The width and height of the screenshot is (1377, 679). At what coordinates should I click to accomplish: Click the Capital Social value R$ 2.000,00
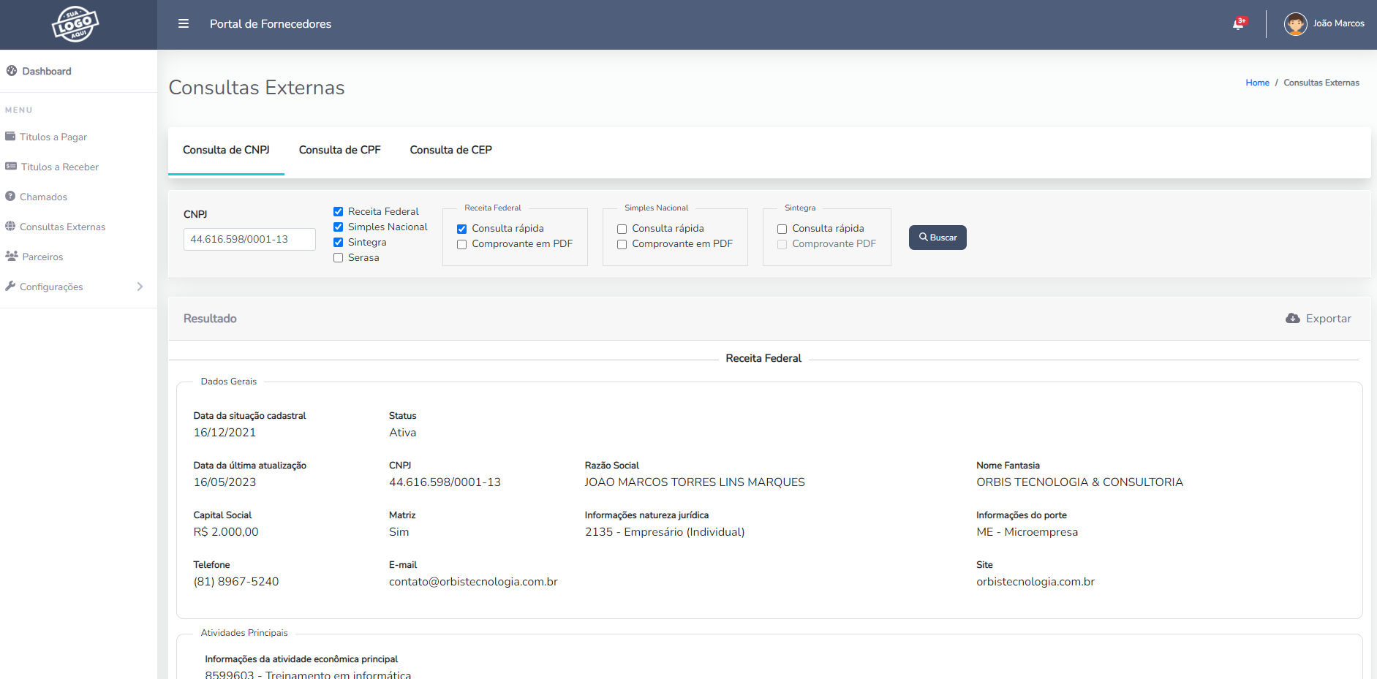[x=226, y=532]
